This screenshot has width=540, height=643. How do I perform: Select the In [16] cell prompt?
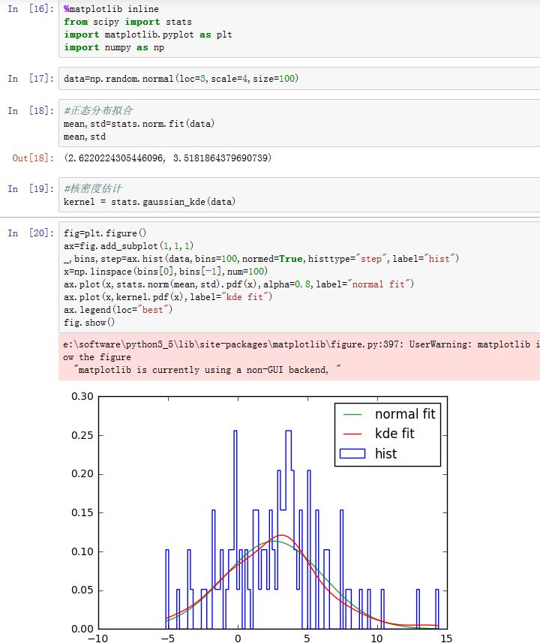pyautogui.click(x=31, y=9)
